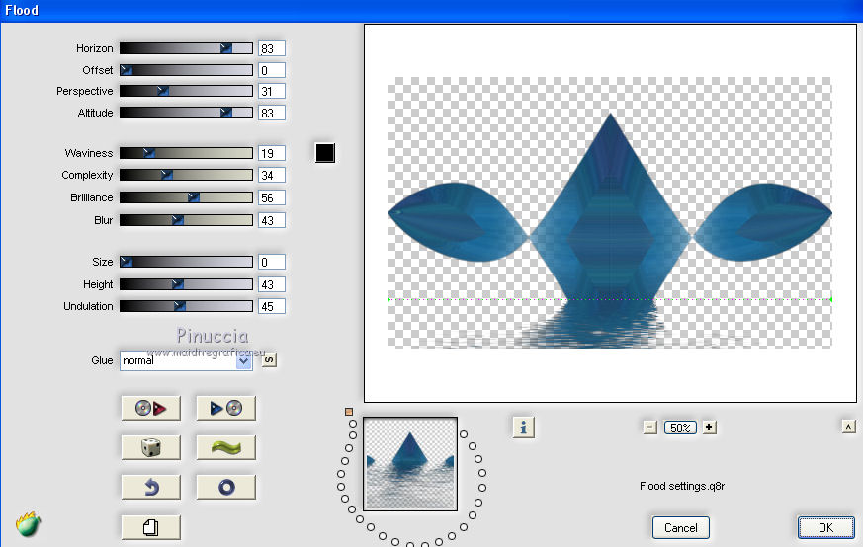The height and width of the screenshot is (547, 863).
Task: Click the 50% zoom level display
Action: (x=680, y=428)
